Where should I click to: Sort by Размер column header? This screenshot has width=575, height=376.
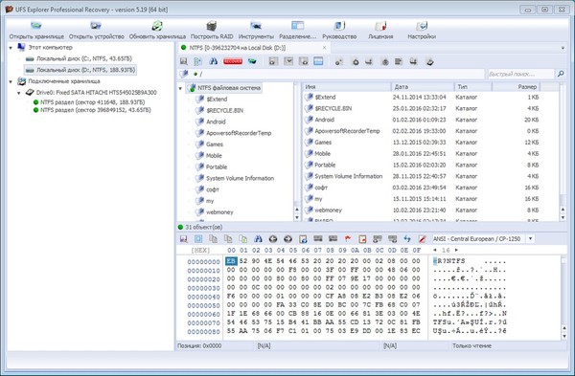(516, 87)
